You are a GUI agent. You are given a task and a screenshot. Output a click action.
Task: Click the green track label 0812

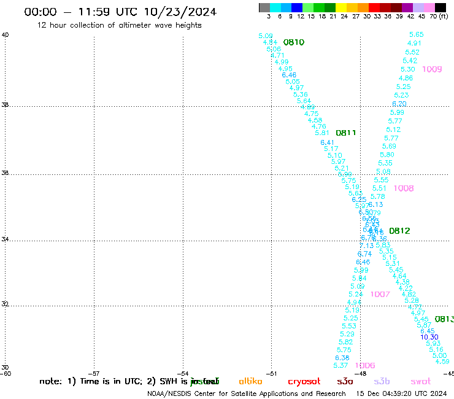[x=399, y=231]
